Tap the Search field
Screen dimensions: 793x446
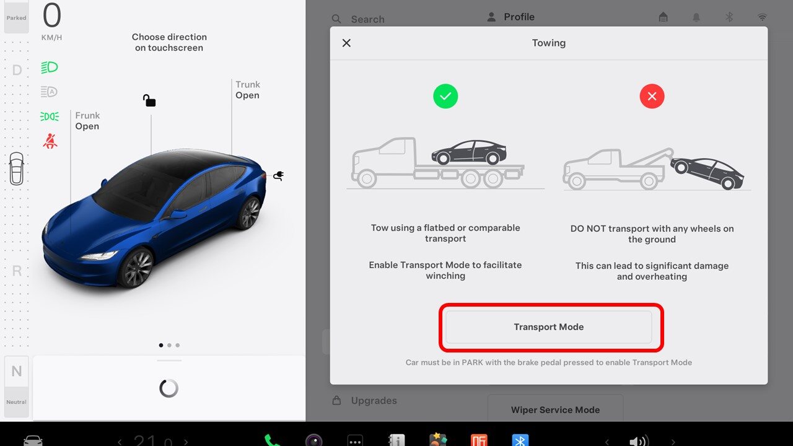(x=367, y=19)
